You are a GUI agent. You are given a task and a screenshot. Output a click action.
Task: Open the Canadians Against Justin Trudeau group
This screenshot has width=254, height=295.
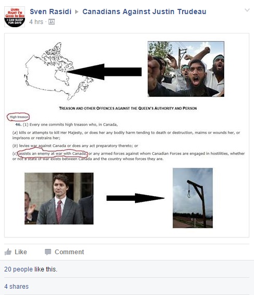point(144,12)
